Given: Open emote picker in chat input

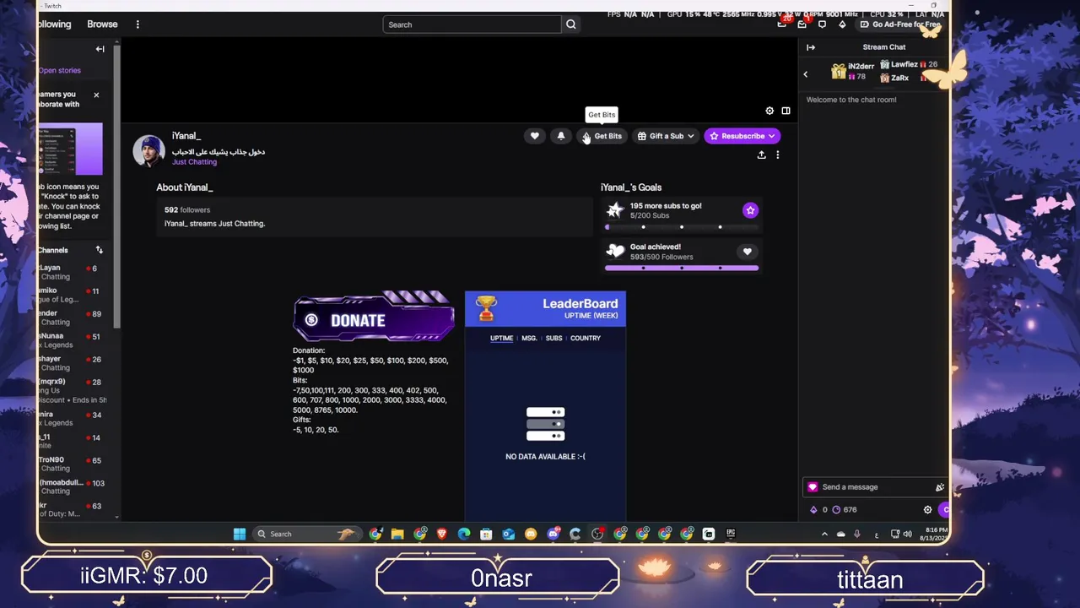Looking at the screenshot, I should click(x=939, y=487).
